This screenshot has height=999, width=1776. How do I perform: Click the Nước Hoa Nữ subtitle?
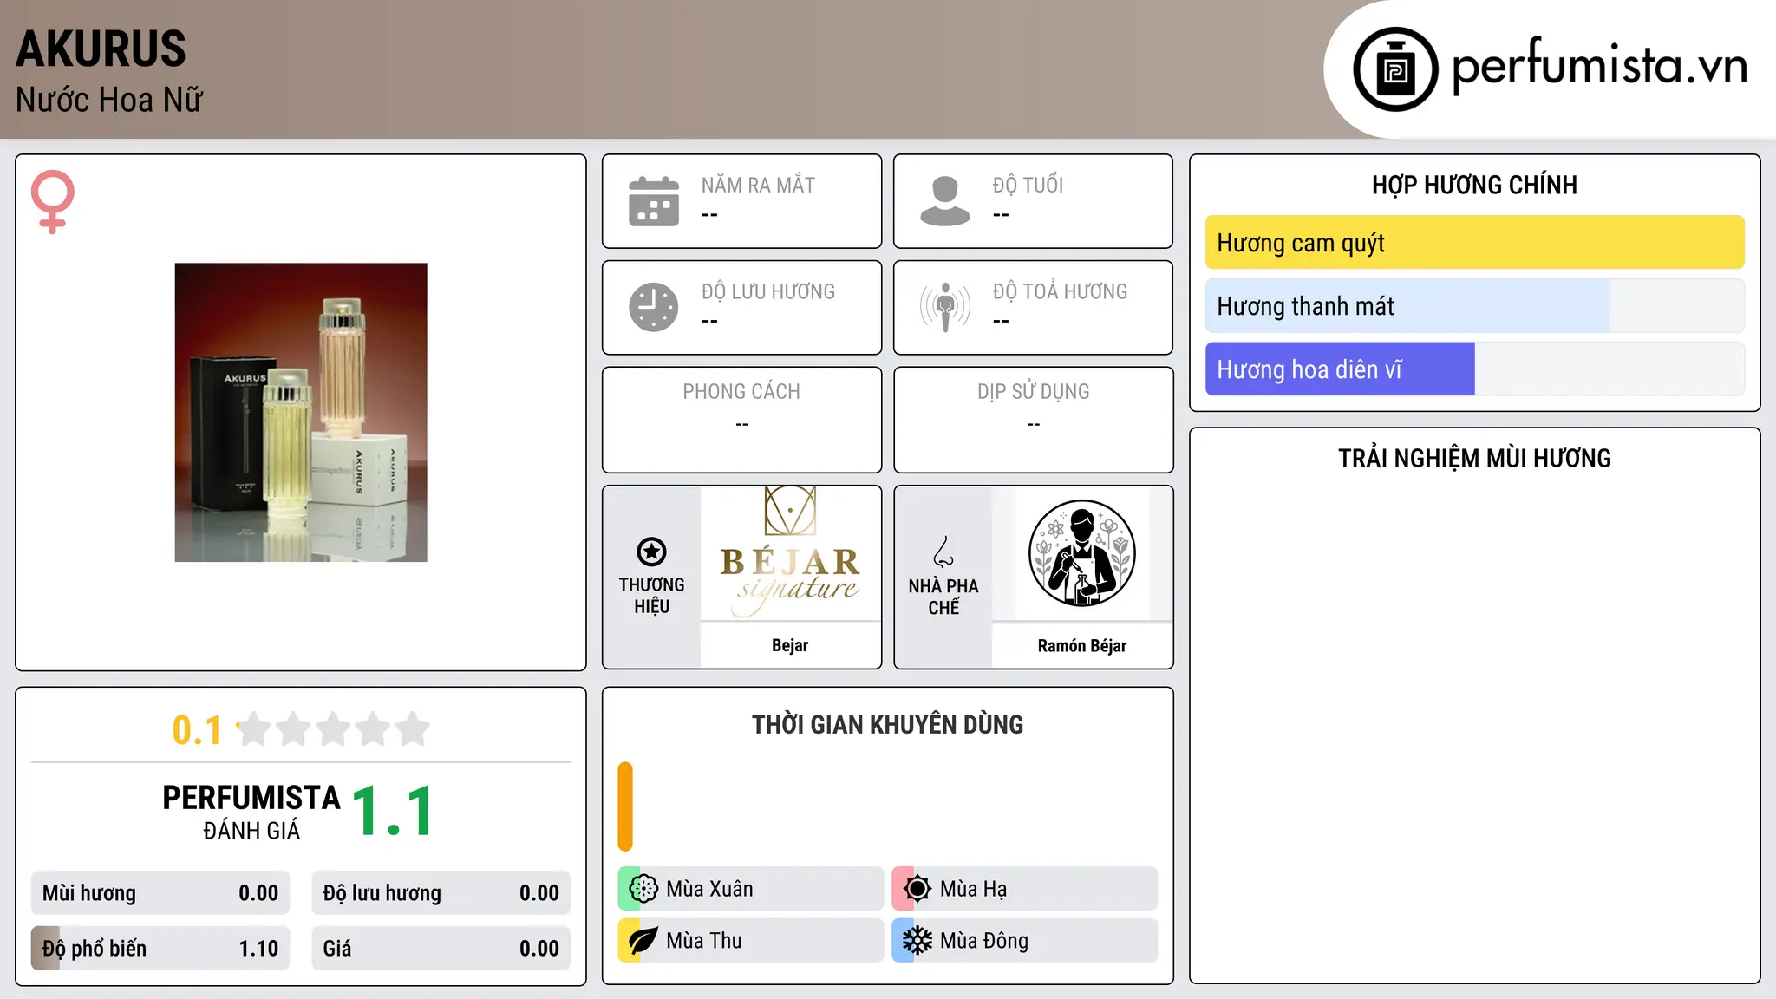(109, 100)
